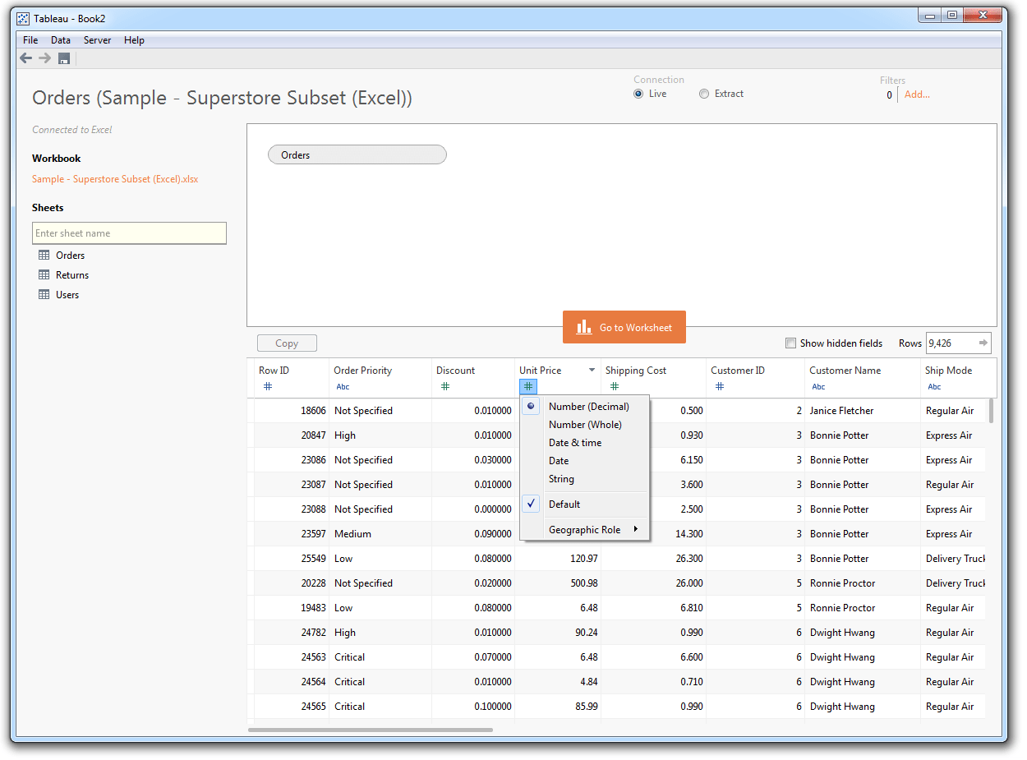The height and width of the screenshot is (760, 1027).
Task: Enable Show hidden fields checkbox
Action: tap(790, 343)
